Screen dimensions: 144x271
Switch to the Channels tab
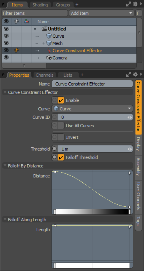[44, 75]
